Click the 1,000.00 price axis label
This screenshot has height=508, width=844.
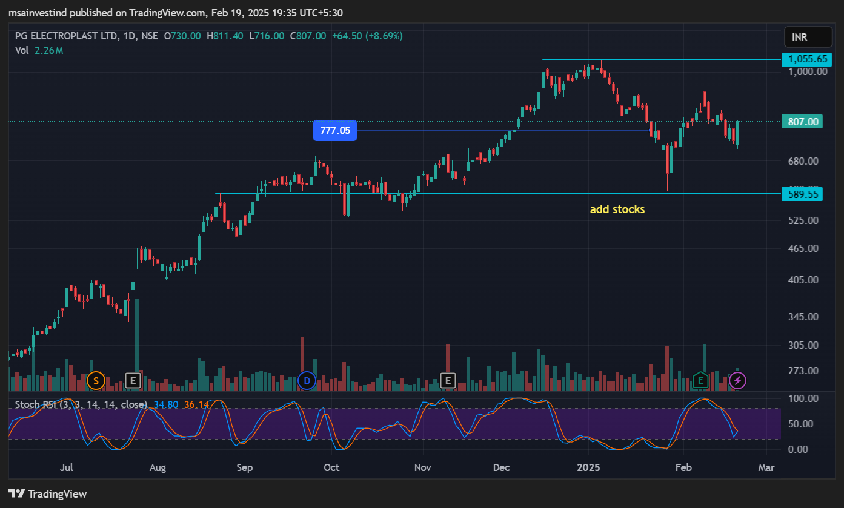click(x=808, y=71)
